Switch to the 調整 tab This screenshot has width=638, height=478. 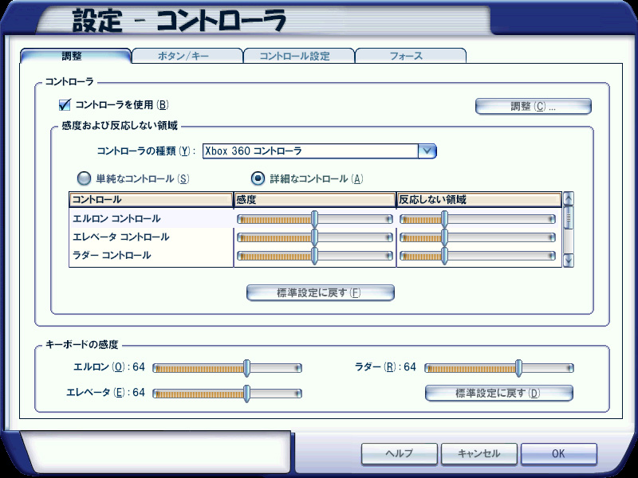tap(76, 56)
